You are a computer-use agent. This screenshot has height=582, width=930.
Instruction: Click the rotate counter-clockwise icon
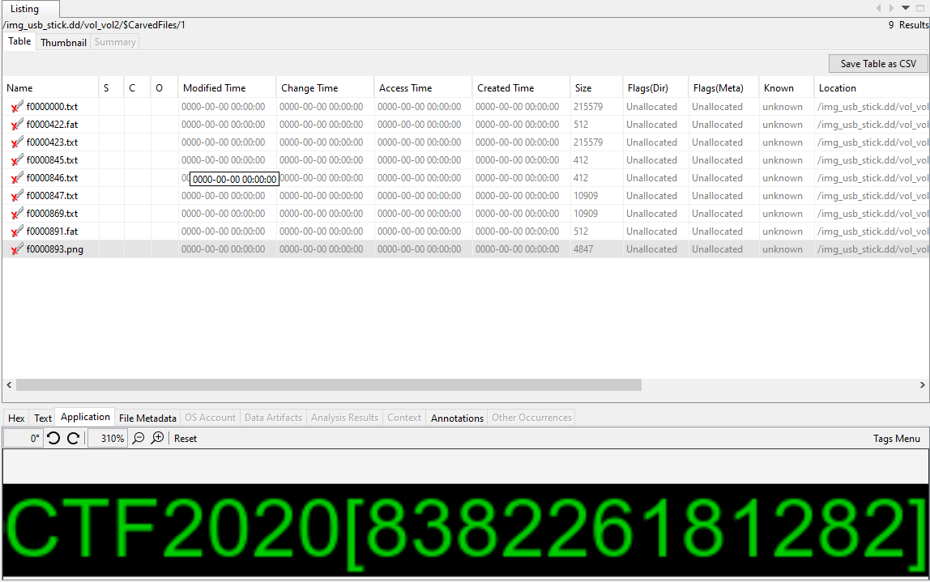pyautogui.click(x=53, y=438)
